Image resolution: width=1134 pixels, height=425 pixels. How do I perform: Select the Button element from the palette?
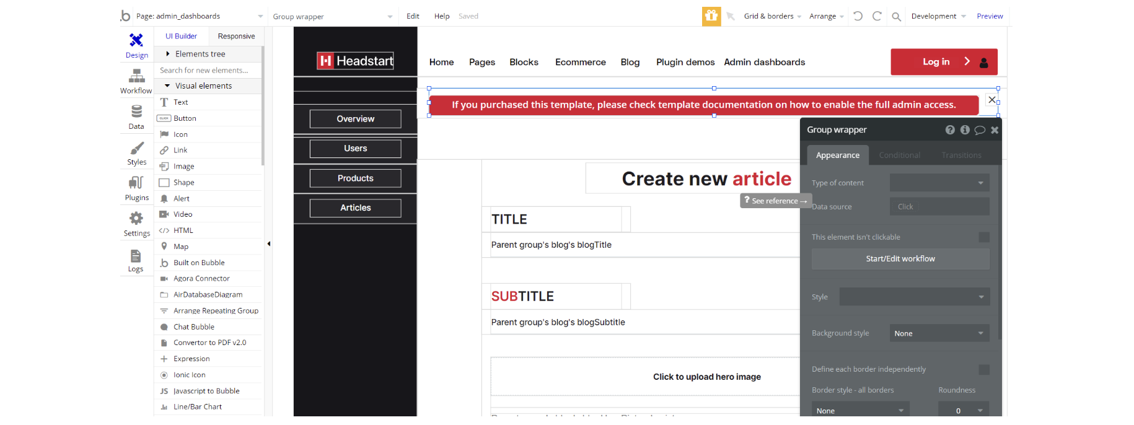[x=185, y=118]
